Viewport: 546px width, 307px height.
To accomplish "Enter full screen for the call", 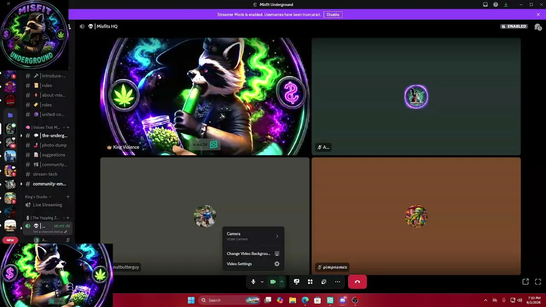I will (538, 282).
